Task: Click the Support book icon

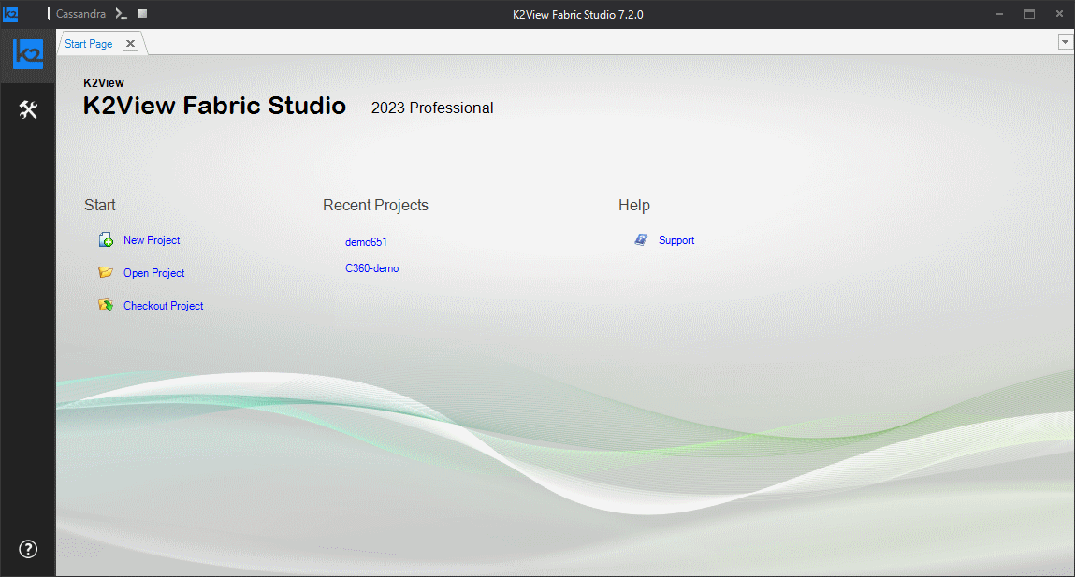Action: click(x=641, y=240)
